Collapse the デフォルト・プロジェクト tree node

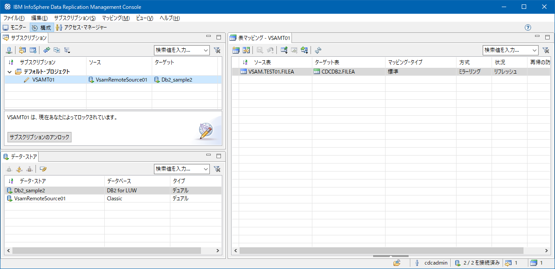pyautogui.click(x=9, y=71)
